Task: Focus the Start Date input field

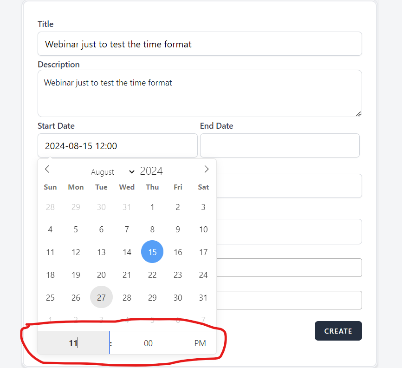Action: (117, 146)
